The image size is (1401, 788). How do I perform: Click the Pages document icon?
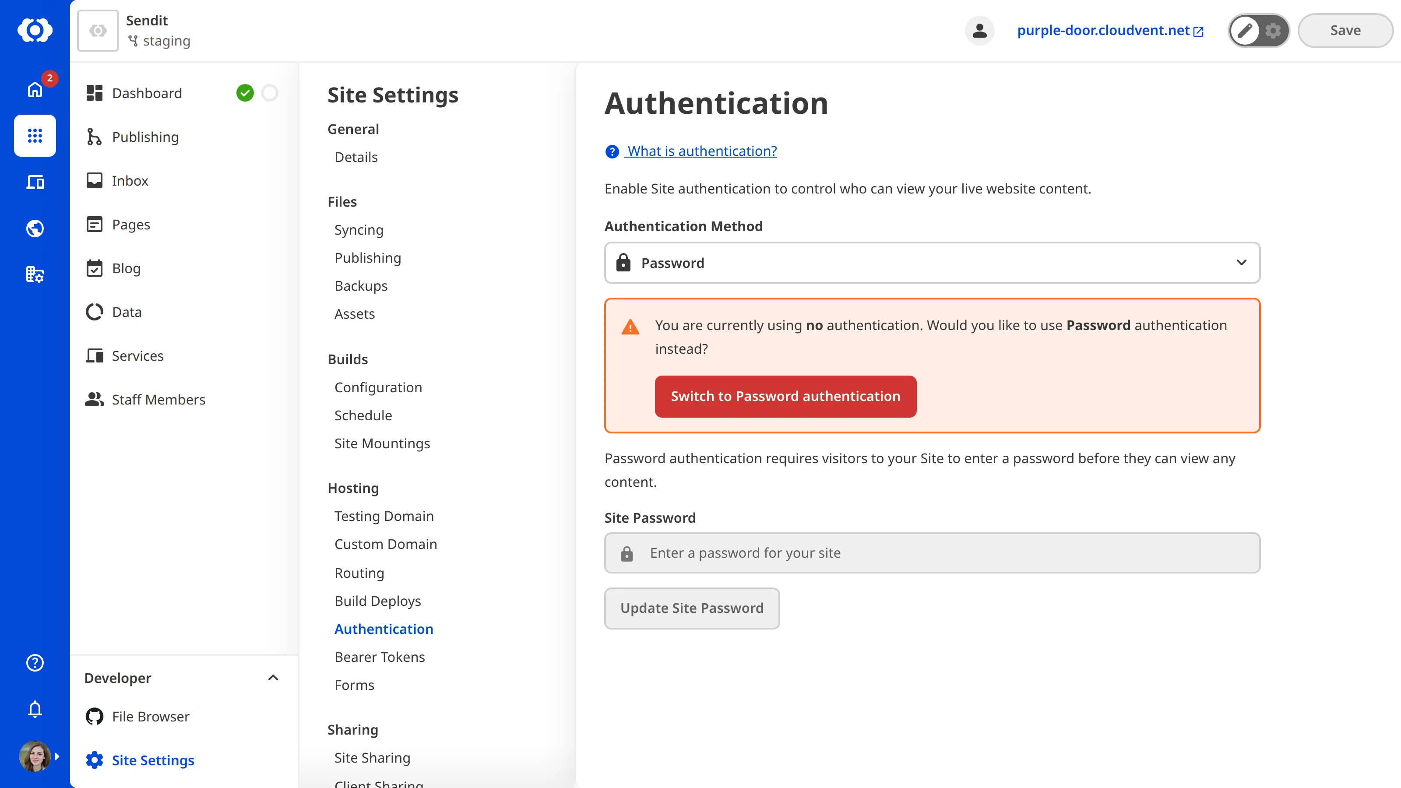click(95, 225)
